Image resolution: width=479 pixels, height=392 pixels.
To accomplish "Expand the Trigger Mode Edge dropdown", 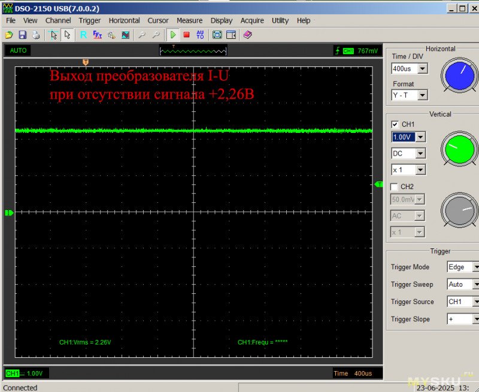I will click(476, 268).
